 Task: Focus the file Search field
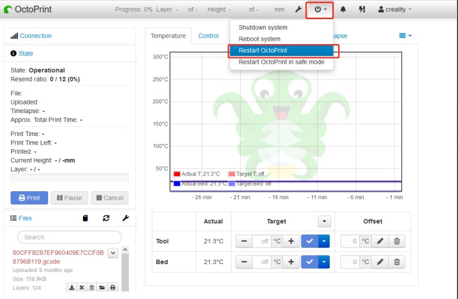tap(70, 237)
